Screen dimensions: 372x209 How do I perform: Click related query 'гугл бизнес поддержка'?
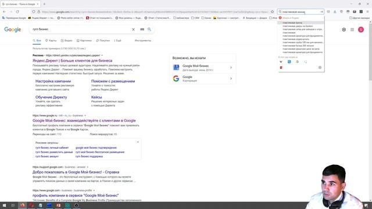89,156
